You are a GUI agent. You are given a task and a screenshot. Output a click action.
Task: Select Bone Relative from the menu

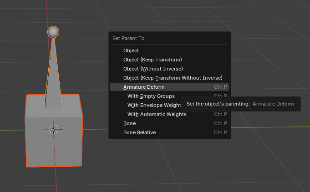(139, 132)
